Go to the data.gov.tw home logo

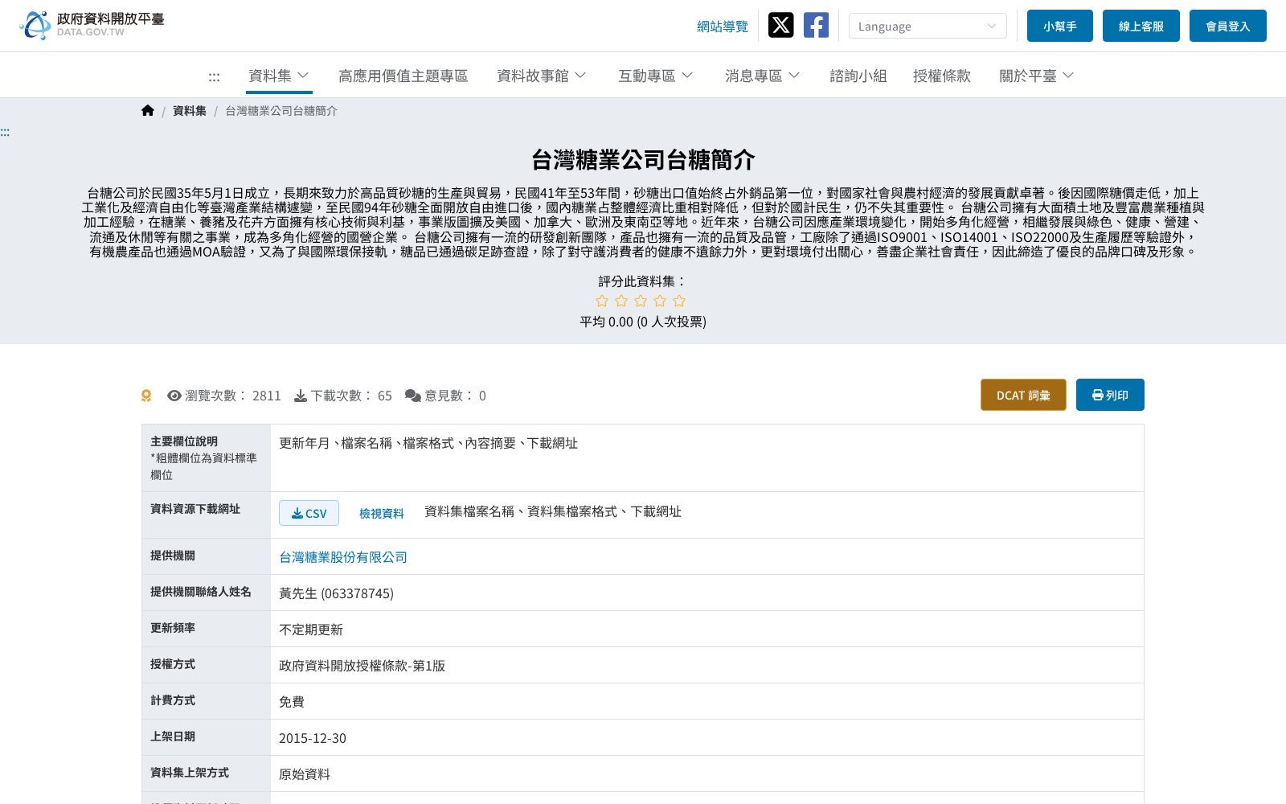click(92, 25)
